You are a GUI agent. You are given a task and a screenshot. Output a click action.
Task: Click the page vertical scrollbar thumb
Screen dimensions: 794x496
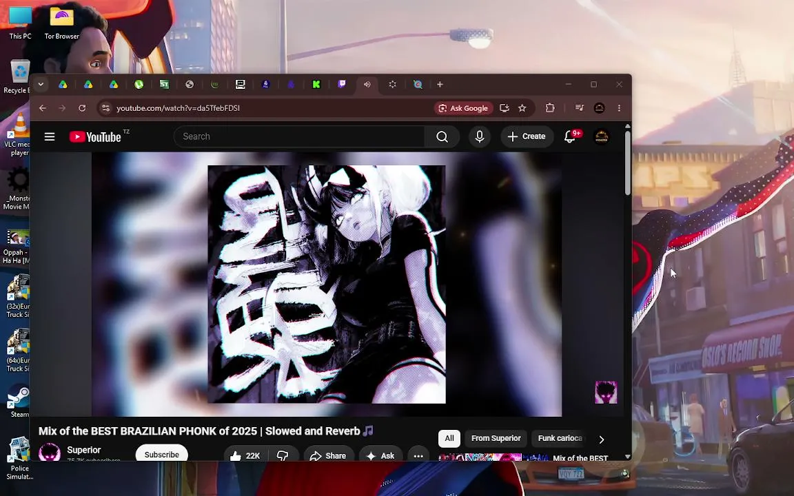pos(628,163)
